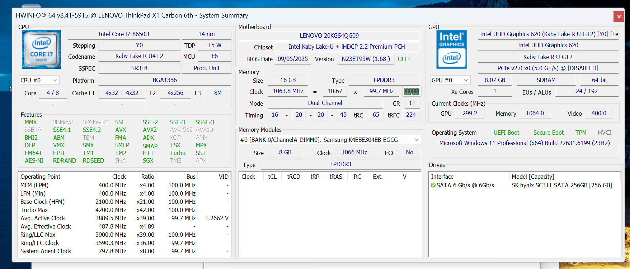
Task: Click the TPM status label
Action: tap(581, 133)
